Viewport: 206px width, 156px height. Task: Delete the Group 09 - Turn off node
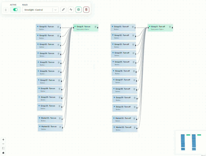pyautogui.click(x=135, y=98)
